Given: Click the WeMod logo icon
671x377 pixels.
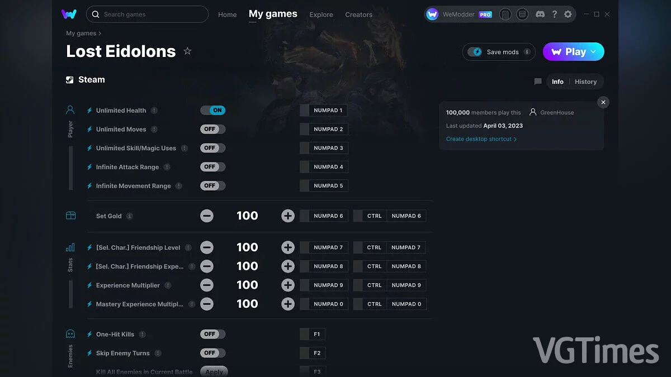Looking at the screenshot, I should 69,14.
